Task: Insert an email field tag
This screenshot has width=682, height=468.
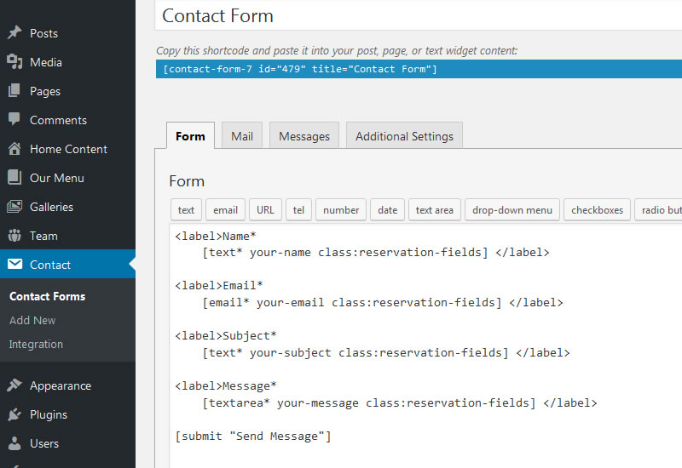Action: pyautogui.click(x=225, y=210)
